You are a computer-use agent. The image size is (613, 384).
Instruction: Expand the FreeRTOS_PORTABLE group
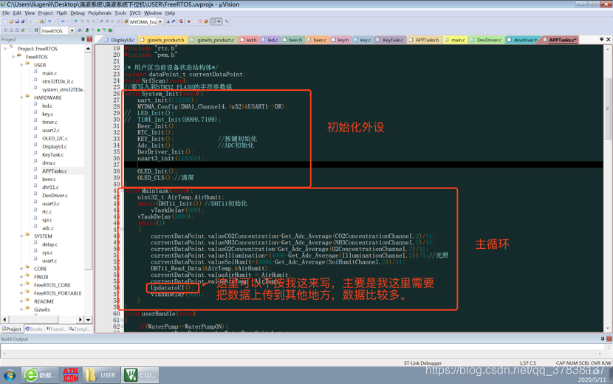[21, 293]
